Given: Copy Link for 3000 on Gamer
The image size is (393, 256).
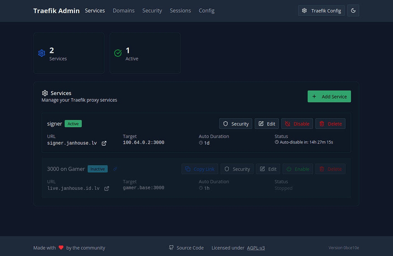Looking at the screenshot, I should (x=200, y=169).
